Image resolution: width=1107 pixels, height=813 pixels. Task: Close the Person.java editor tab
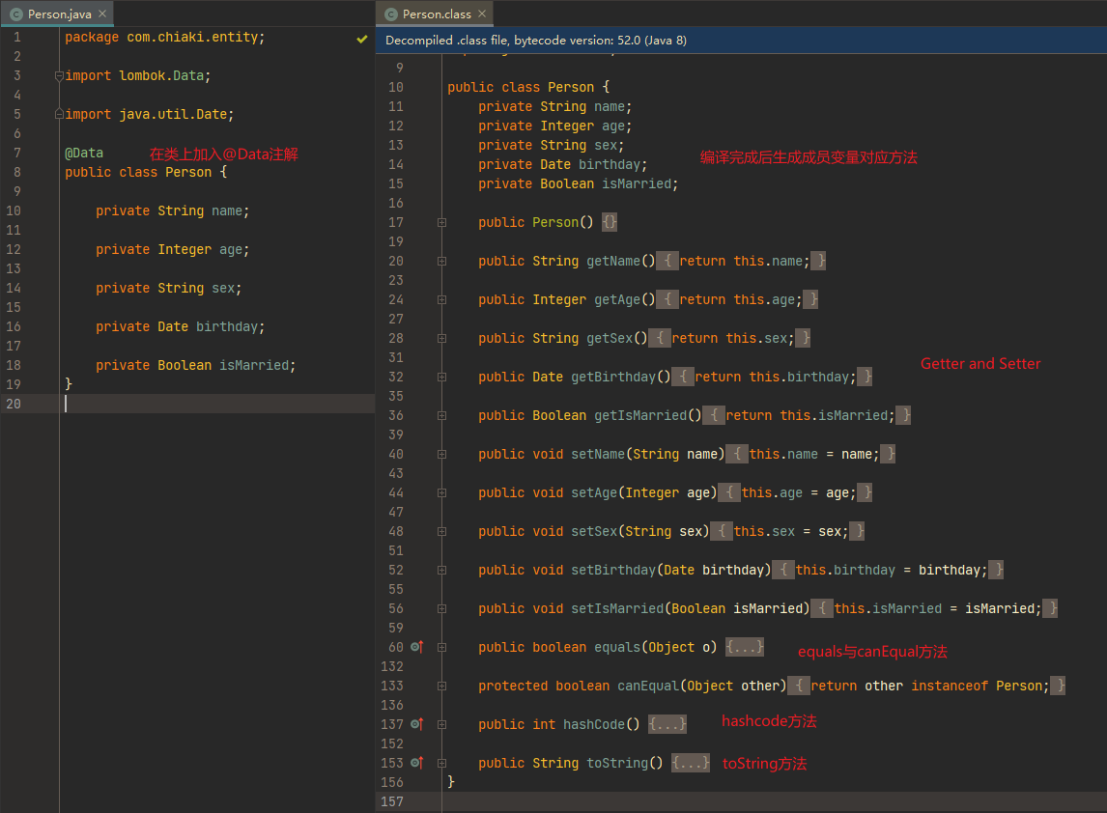[x=102, y=14]
